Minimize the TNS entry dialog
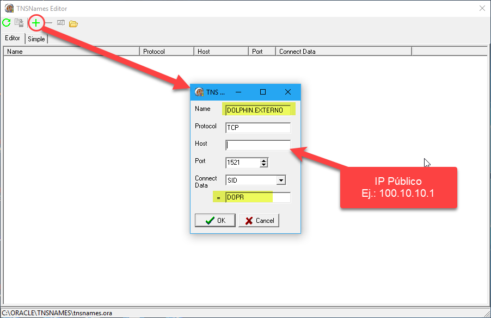Image resolution: width=491 pixels, height=318 pixels. point(238,92)
